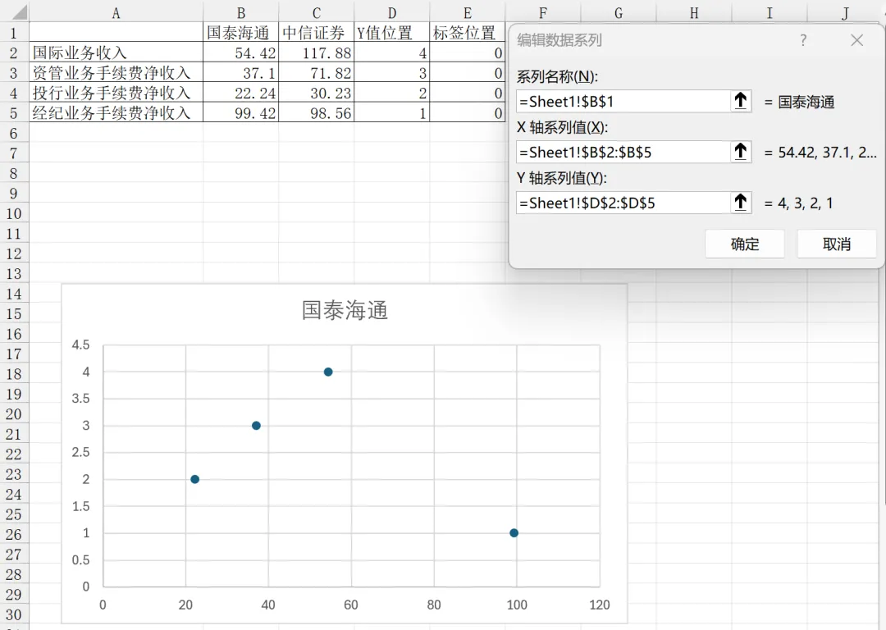
Task: Select cell containing 117.88
Action: 317,53
